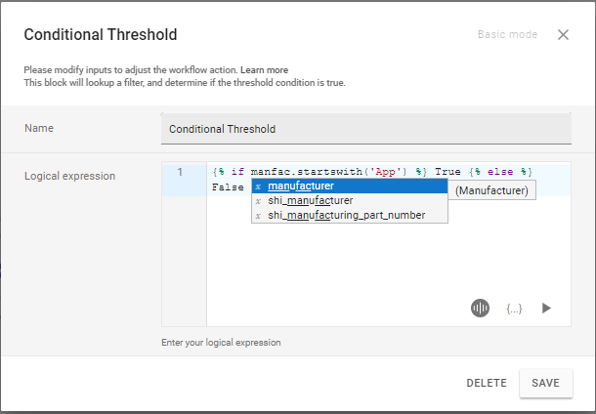Click the curly braces variables icon
The height and width of the screenshot is (414, 596).
pyautogui.click(x=514, y=308)
